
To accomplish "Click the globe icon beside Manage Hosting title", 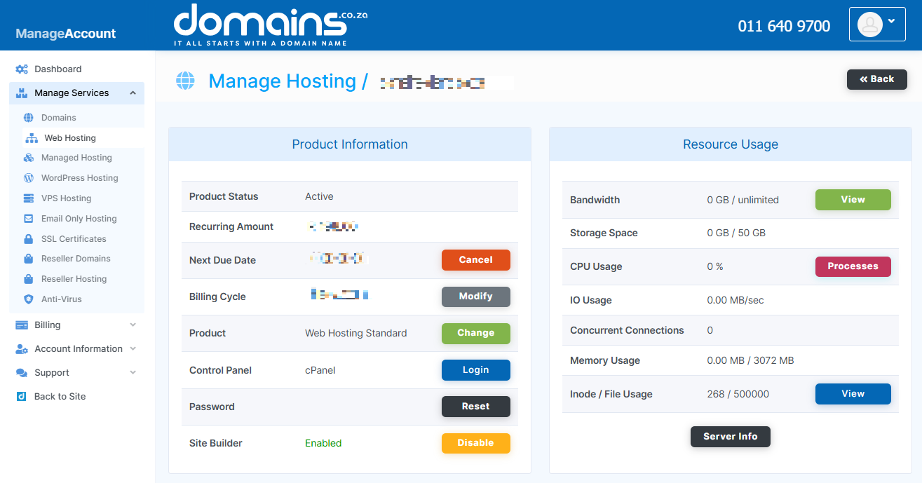I will tap(184, 80).
